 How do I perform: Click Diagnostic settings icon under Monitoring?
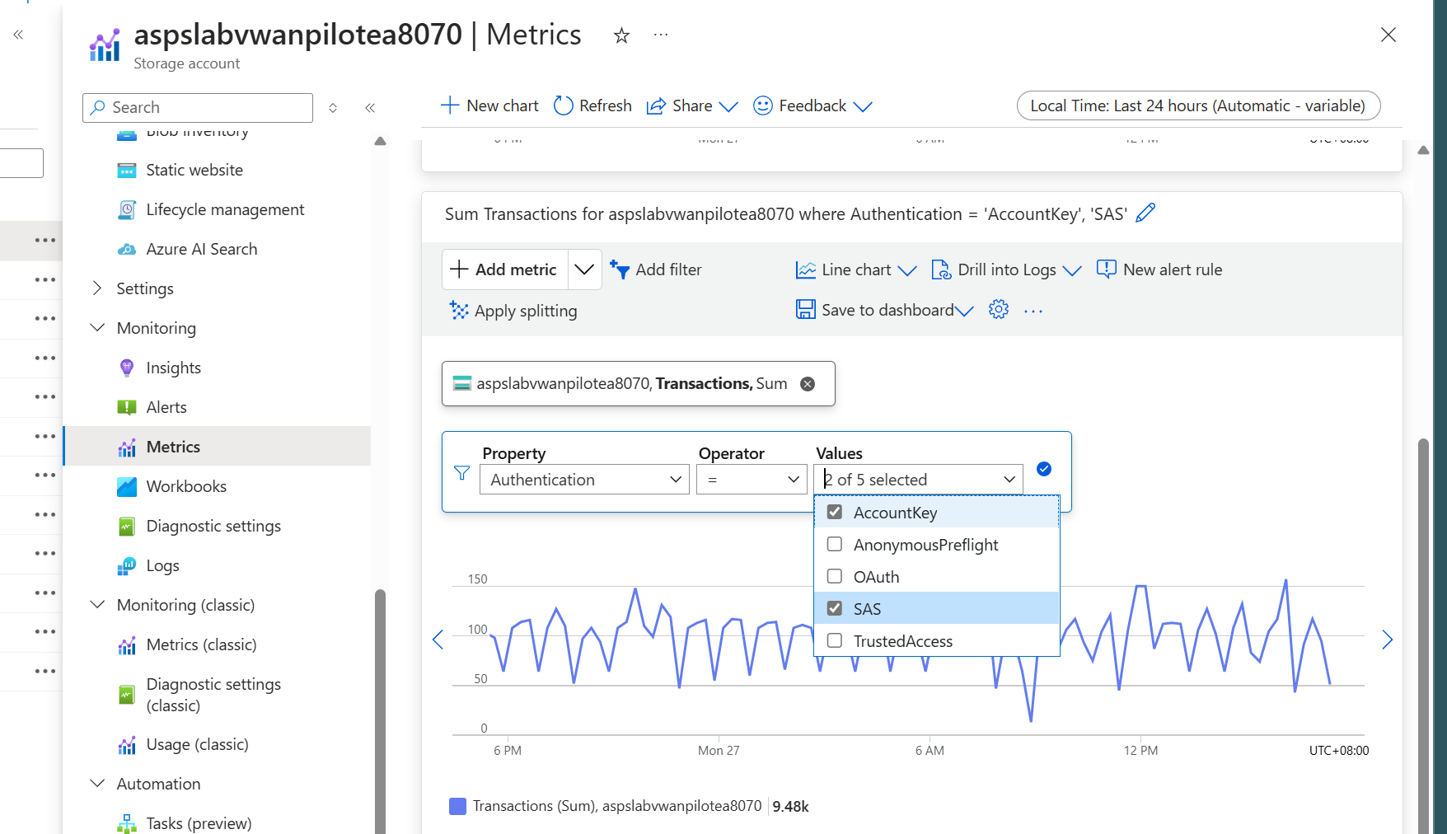point(127,527)
